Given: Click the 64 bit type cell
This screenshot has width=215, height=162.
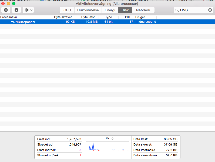Looking at the screenshot, I should pos(109,22).
